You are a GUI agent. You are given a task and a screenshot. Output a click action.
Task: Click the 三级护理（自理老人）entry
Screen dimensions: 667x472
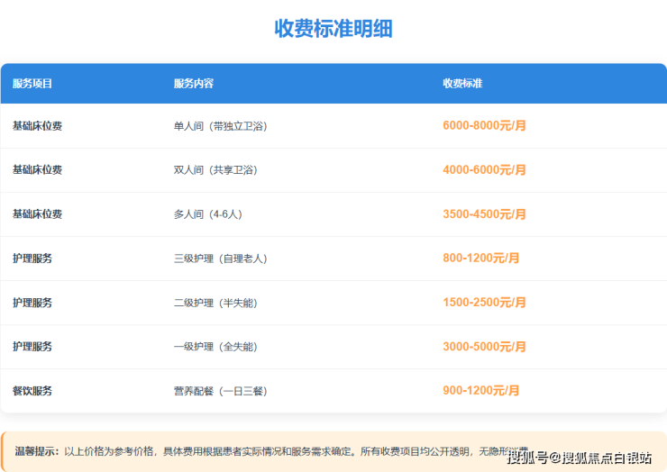[220, 259]
